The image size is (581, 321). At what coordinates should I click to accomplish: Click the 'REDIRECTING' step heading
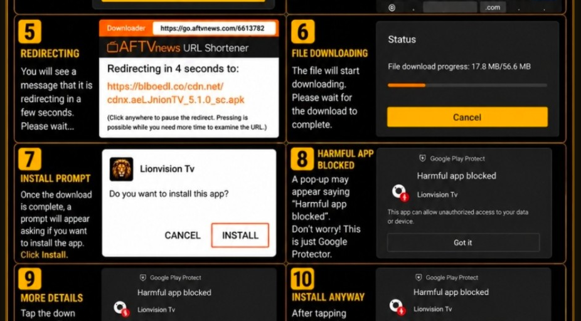coord(50,54)
